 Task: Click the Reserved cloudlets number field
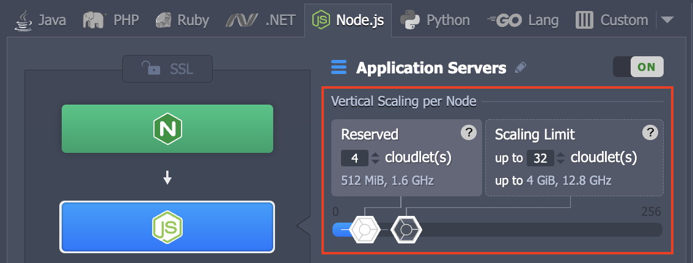coord(355,158)
